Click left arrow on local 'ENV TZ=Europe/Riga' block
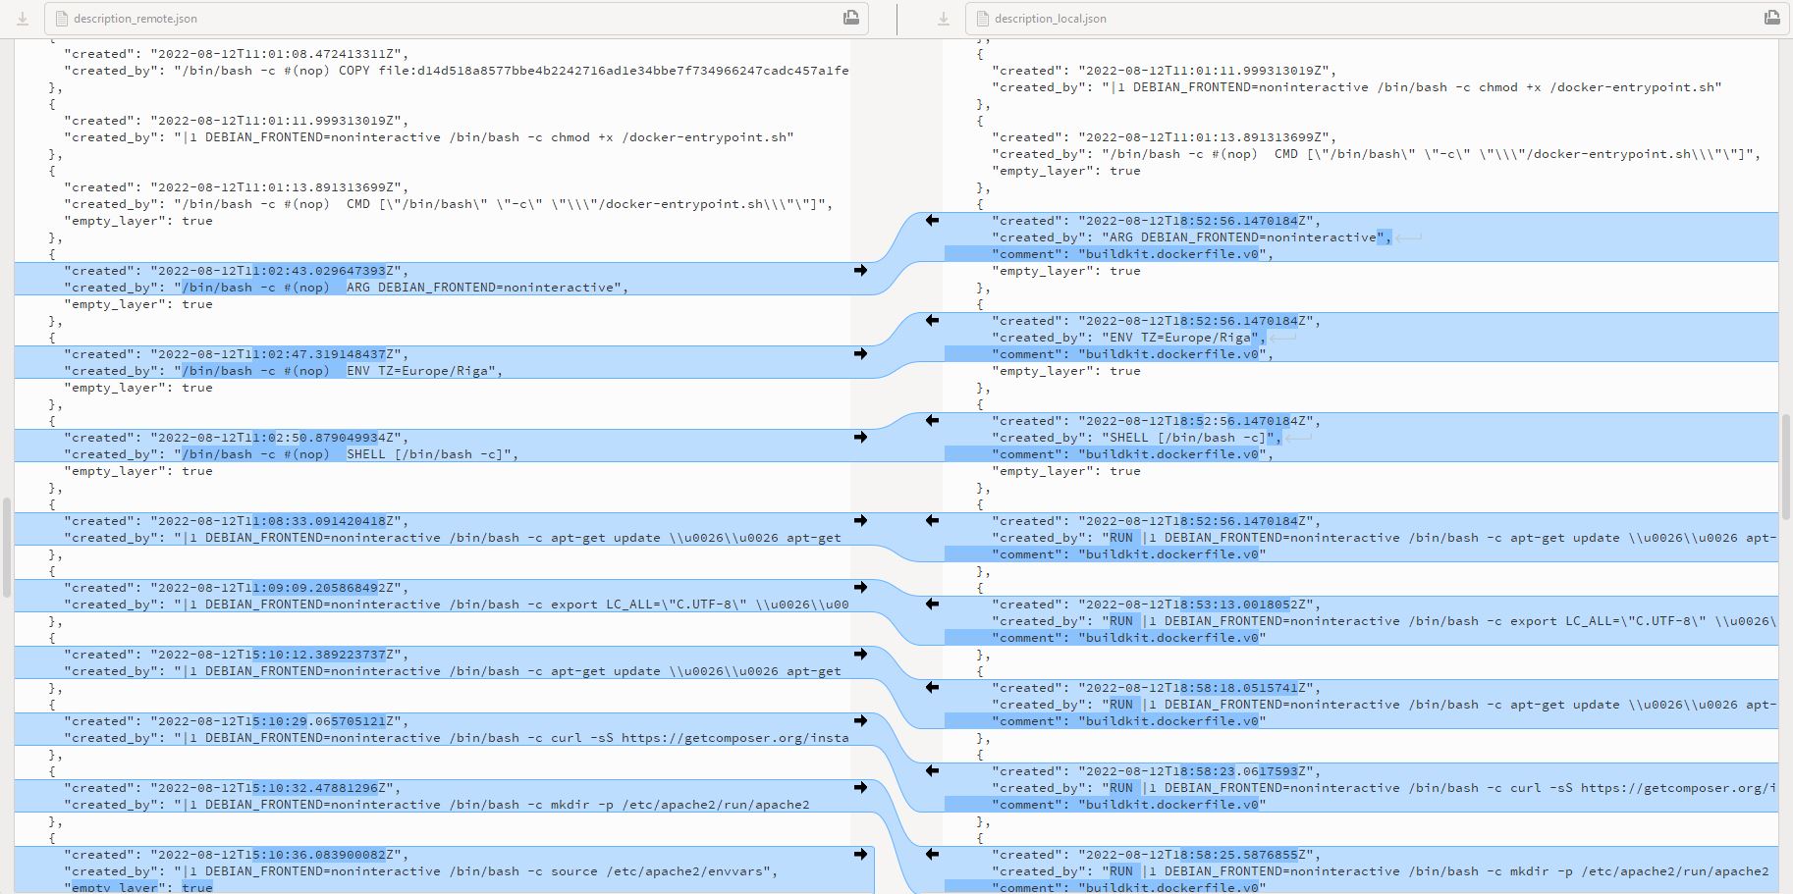Image resolution: width=1793 pixels, height=894 pixels. click(x=932, y=321)
